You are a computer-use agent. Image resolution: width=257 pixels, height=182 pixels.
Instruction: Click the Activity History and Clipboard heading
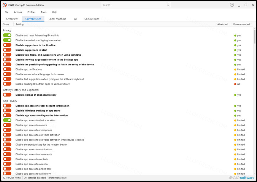pos(21,90)
